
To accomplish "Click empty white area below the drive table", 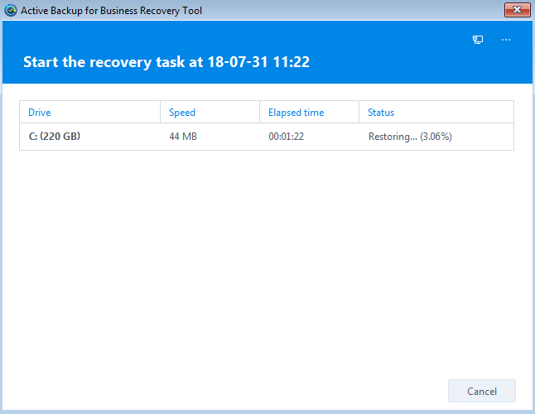I will click(x=265, y=265).
